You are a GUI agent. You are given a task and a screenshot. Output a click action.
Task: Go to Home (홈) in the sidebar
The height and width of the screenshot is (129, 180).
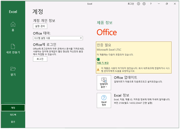pyautogui.click(x=13, y=26)
